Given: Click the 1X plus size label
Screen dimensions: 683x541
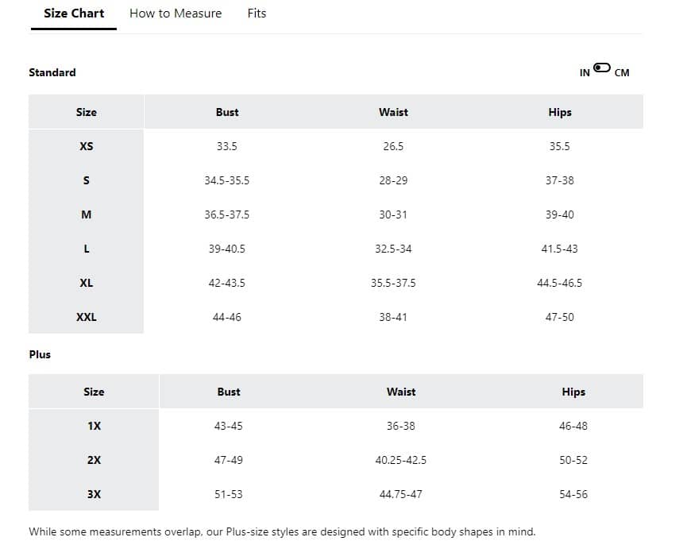Looking at the screenshot, I should (x=94, y=427).
